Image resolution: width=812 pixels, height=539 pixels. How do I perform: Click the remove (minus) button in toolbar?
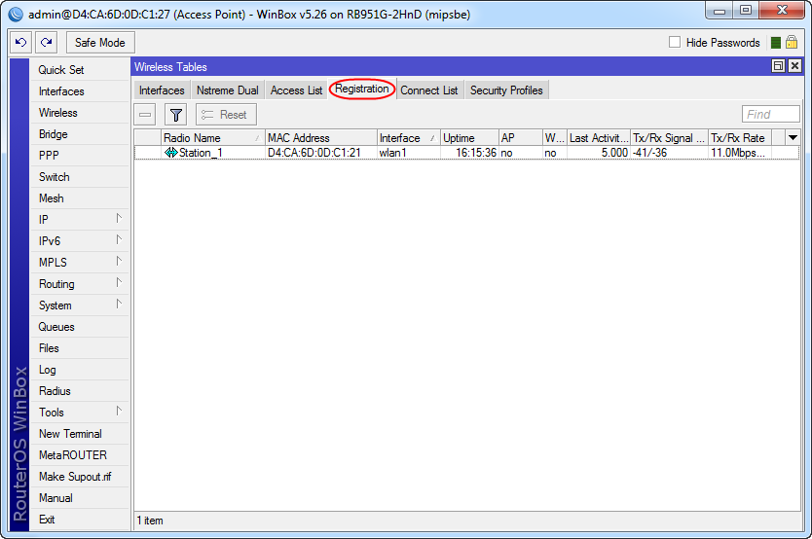tap(145, 114)
